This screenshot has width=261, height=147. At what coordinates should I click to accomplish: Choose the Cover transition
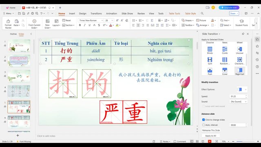225,71
